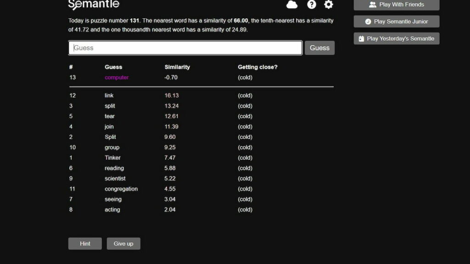The image size is (470, 264).
Task: Open the help question mark icon
Action: [311, 5]
